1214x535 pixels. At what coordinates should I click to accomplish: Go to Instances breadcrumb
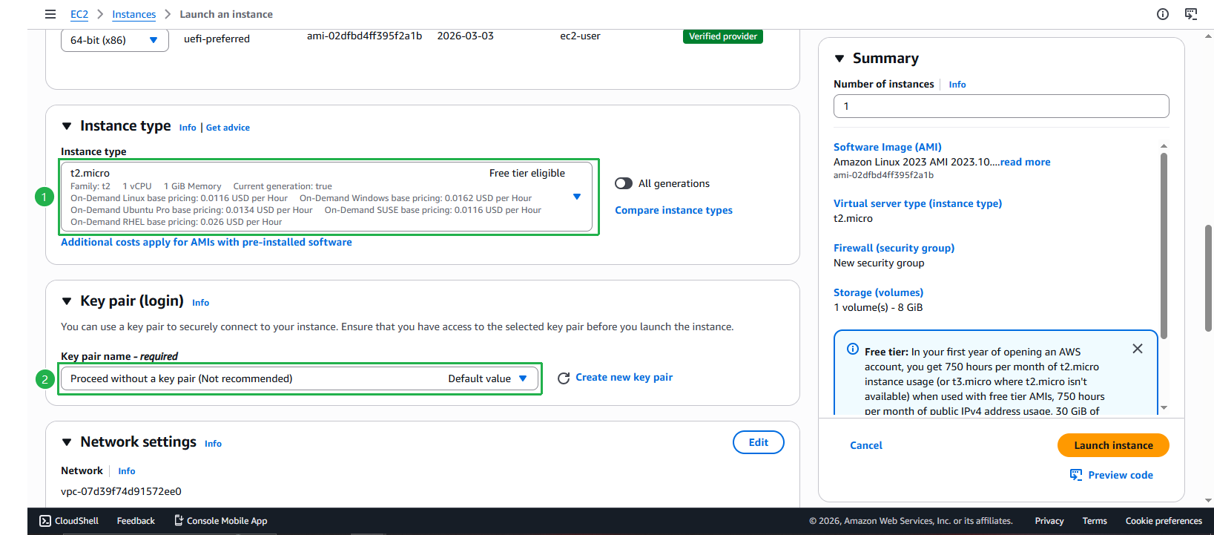[x=134, y=14]
